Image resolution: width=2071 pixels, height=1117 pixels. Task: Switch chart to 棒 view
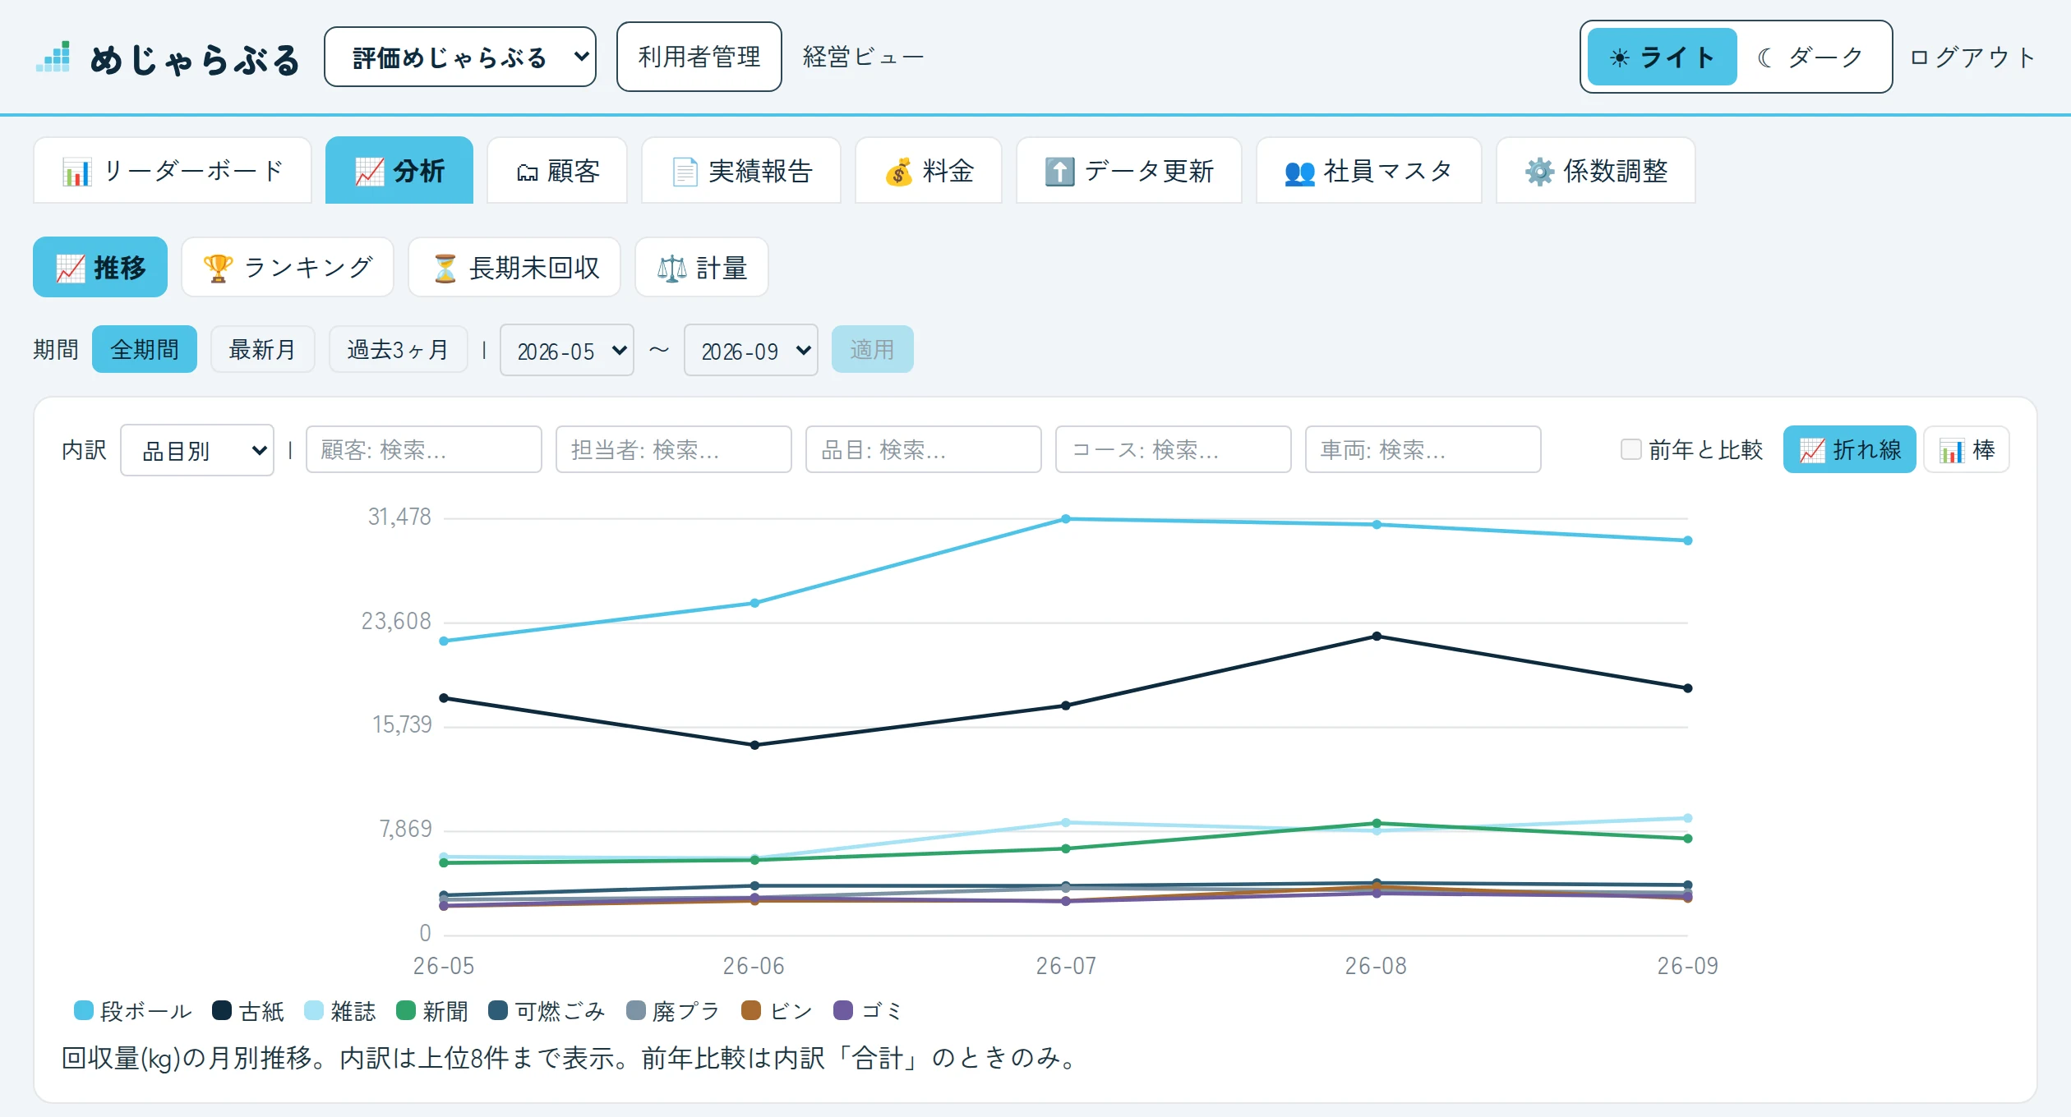click(x=1967, y=449)
